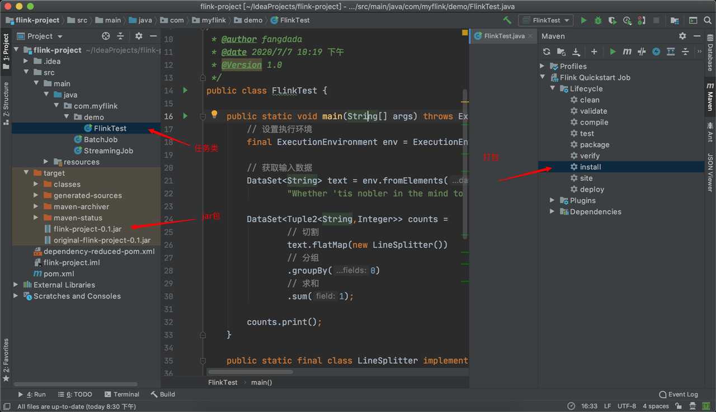Click the 4 spaces indent setting

tap(656, 406)
